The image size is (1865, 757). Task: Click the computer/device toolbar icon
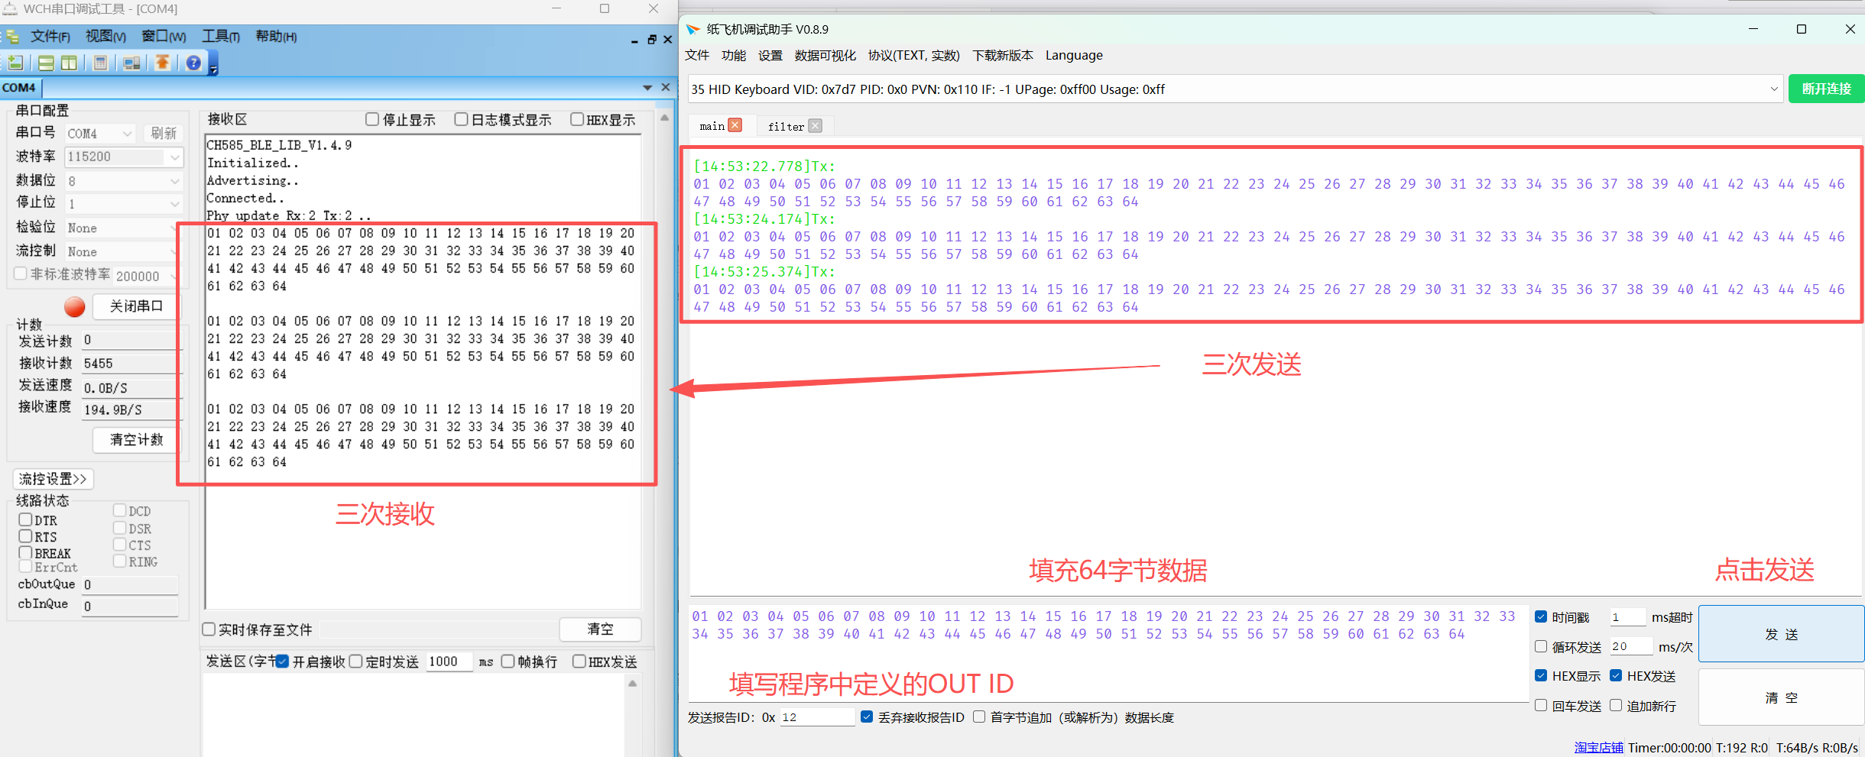[131, 63]
